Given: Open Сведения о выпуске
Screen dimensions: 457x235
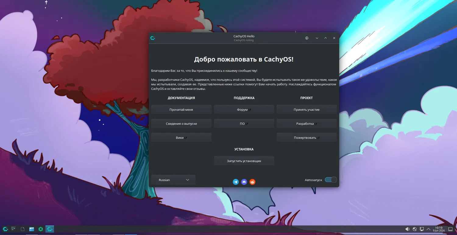Looking at the screenshot, I should pyautogui.click(x=181, y=124).
